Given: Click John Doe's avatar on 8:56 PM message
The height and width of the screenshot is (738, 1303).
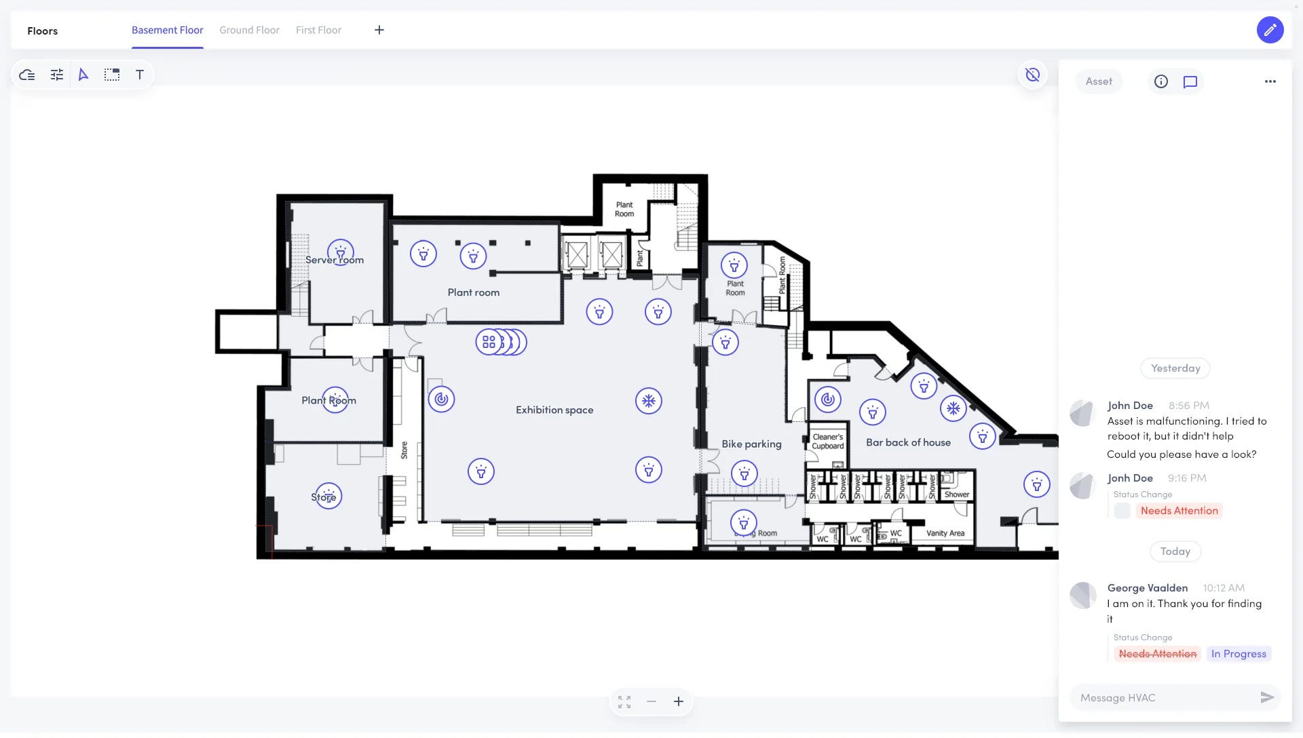Looking at the screenshot, I should point(1083,412).
